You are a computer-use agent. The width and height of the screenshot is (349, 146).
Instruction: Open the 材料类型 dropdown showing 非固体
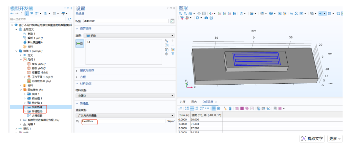coord(125,96)
